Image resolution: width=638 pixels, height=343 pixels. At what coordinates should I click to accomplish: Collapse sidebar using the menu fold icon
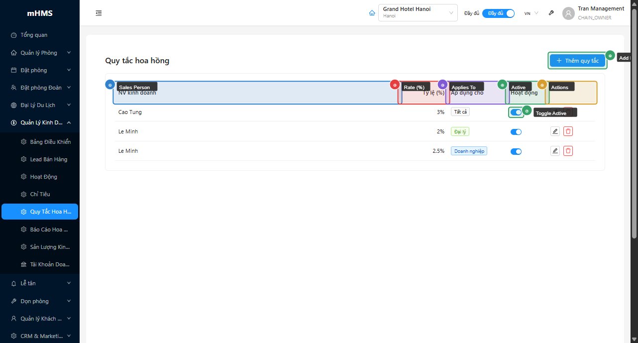(99, 13)
